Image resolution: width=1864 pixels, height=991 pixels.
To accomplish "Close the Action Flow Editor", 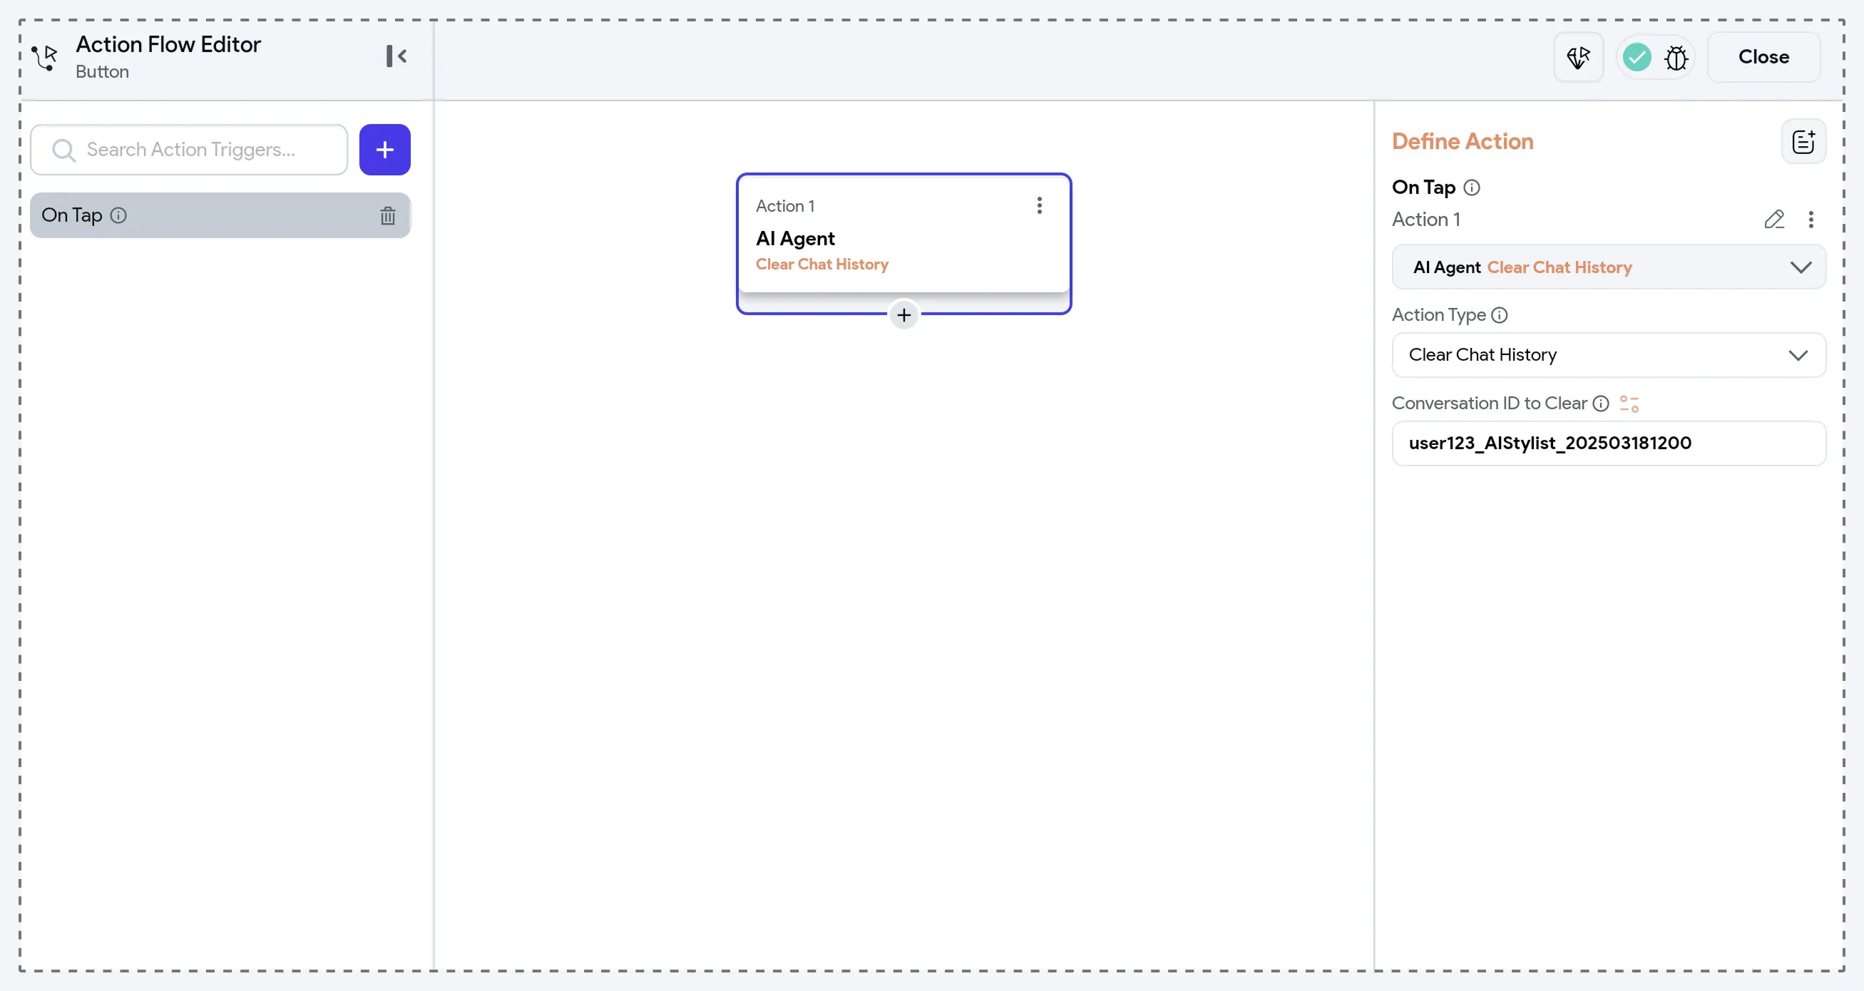I will (1763, 57).
